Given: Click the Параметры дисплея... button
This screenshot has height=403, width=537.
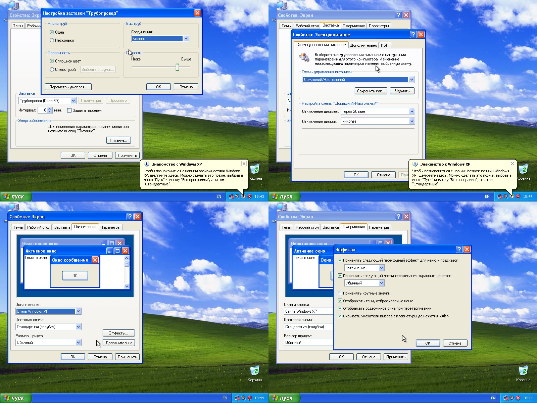Looking at the screenshot, I should 68,87.
